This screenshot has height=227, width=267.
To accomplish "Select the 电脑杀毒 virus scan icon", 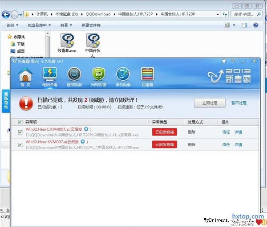I will pyautogui.click(x=49, y=76).
